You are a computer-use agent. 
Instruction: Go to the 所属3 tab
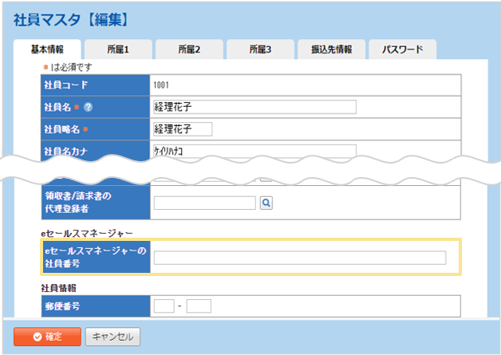click(259, 49)
